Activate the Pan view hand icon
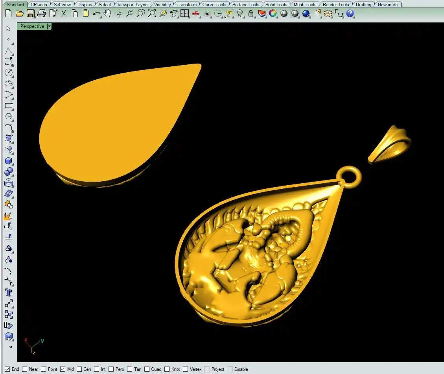Screen dimensions: 444x374 coord(107,14)
